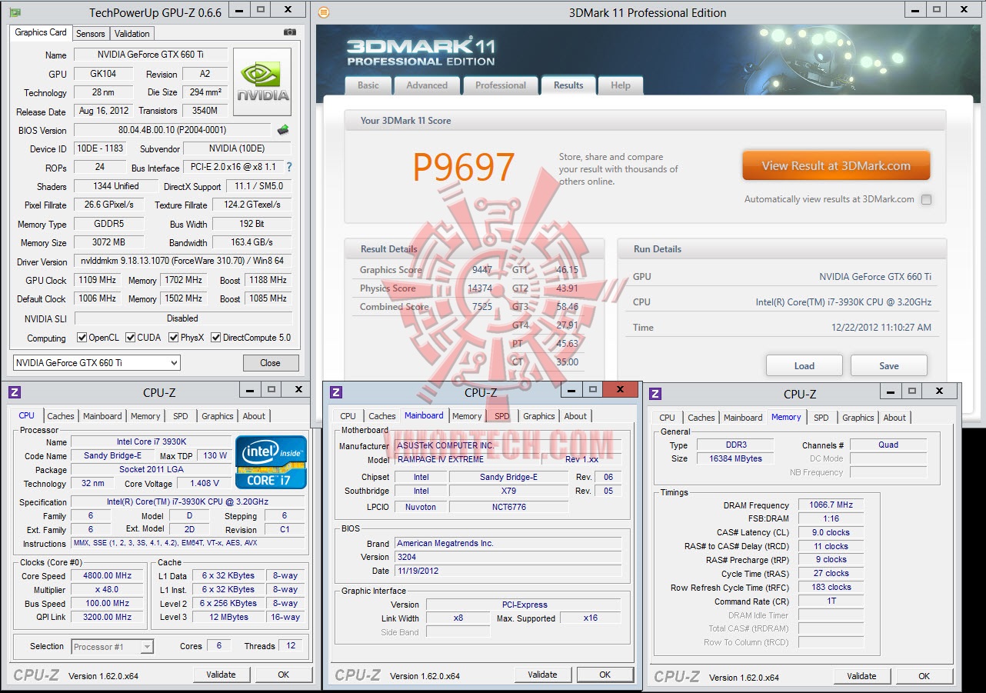Click Validate in the CPU-Z memory window
986x693 pixels.
click(861, 676)
